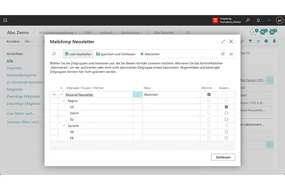Viewport: 285px width, 190px height.
Task: Click the Zielgruppe / Gruppe / Interesse column header
Action: pyautogui.click(x=85, y=88)
